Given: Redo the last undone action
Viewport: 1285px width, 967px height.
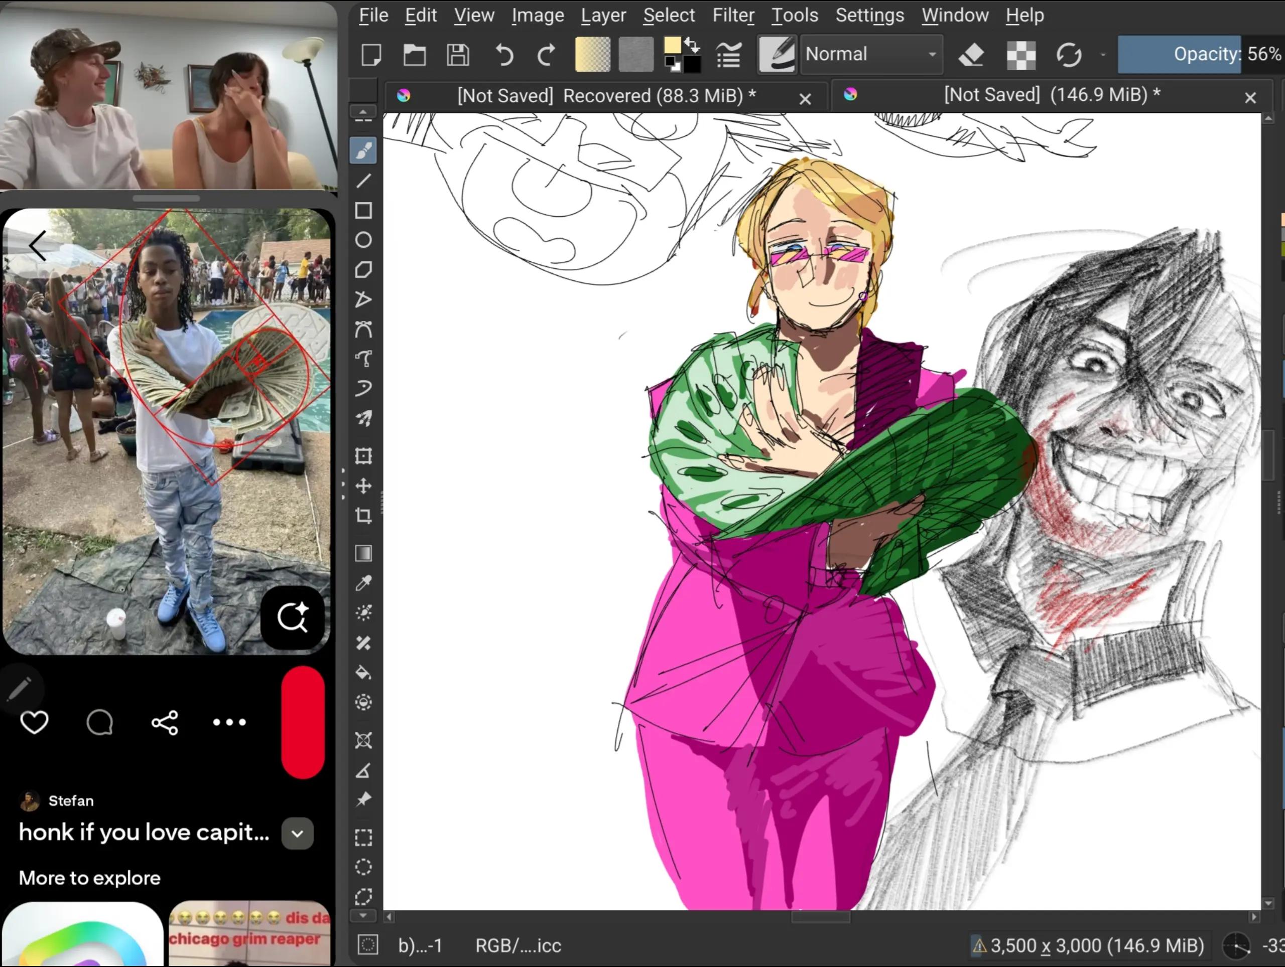Looking at the screenshot, I should [546, 55].
